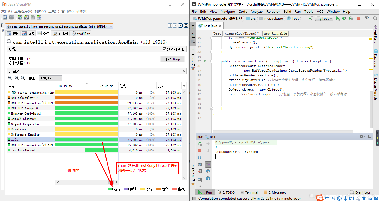Close the Test.java editor tab

click(220, 26)
